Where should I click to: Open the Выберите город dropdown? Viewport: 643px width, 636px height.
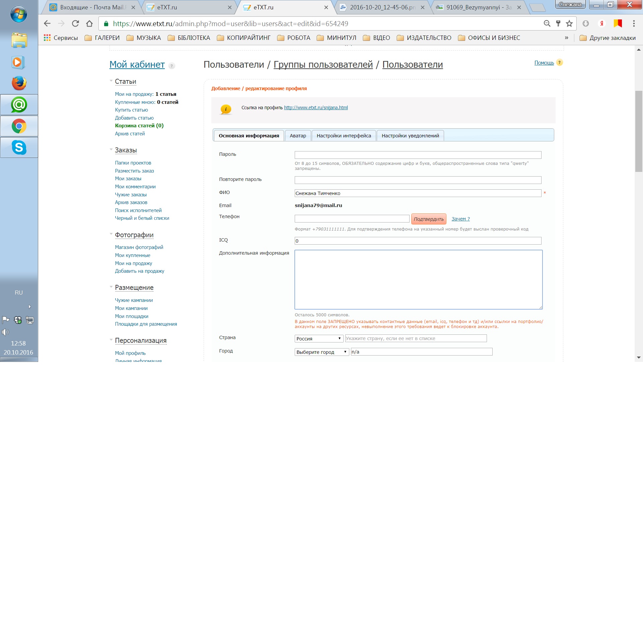321,352
